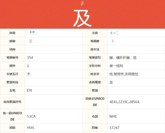165x133 pixels.
Task: Click the Zheng code YMS
Action: 31,128
